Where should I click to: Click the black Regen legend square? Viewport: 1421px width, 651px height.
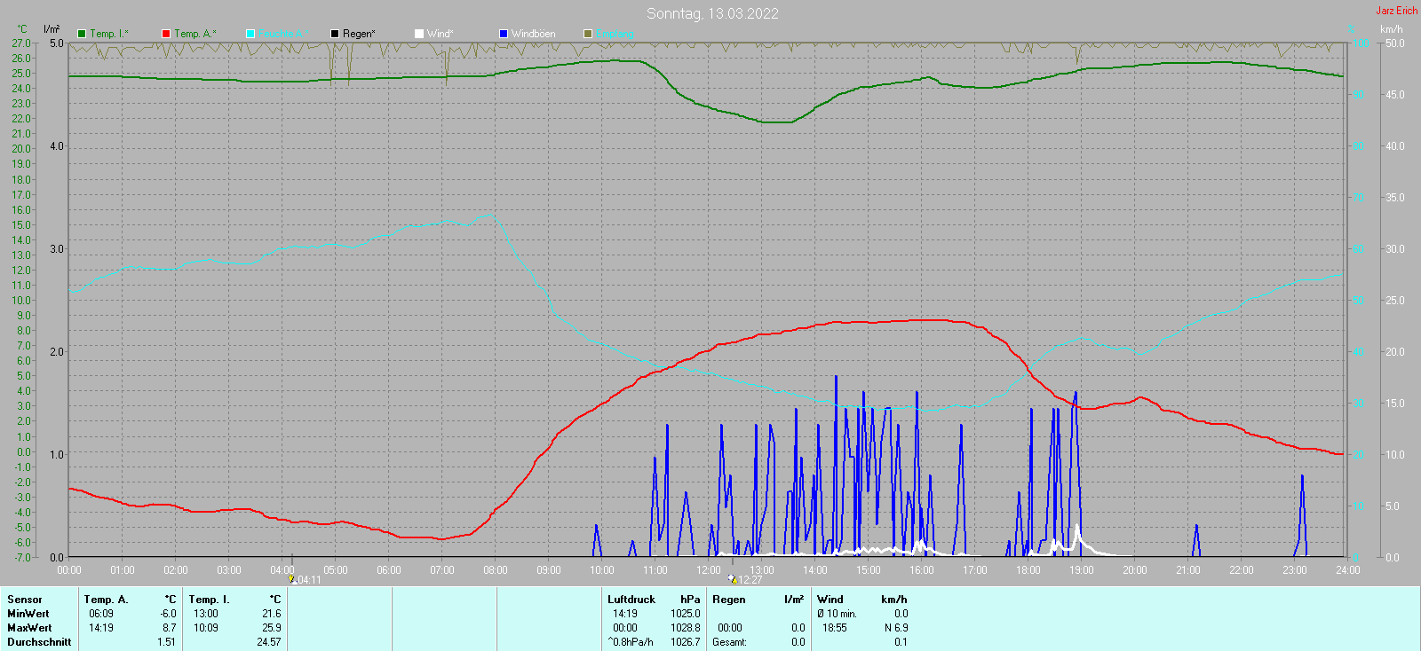click(335, 34)
